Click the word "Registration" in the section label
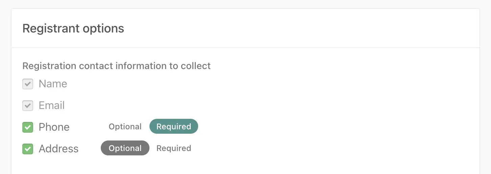This screenshot has width=491, height=174. 49,66
